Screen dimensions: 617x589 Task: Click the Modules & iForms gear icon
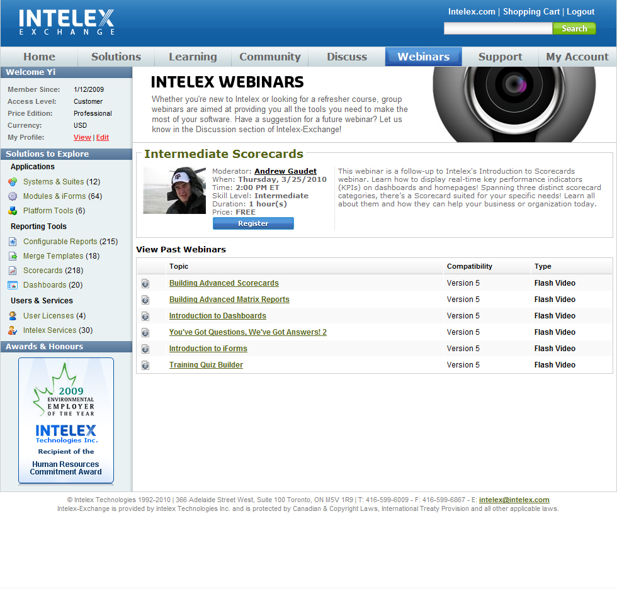coord(13,196)
